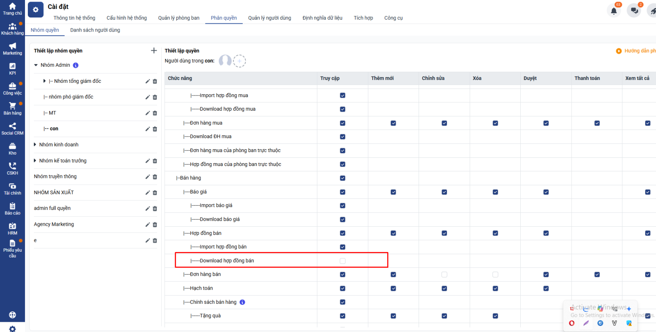Open Công việc module in sidebar
This screenshot has width=656, height=332.
pyautogui.click(x=12, y=89)
